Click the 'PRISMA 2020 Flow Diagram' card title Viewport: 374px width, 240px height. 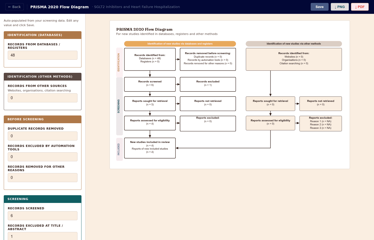click(144, 29)
